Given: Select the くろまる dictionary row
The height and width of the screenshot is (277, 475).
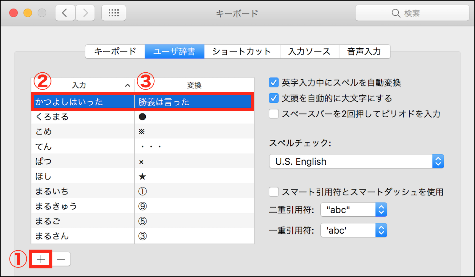Looking at the screenshot, I should [83, 117].
